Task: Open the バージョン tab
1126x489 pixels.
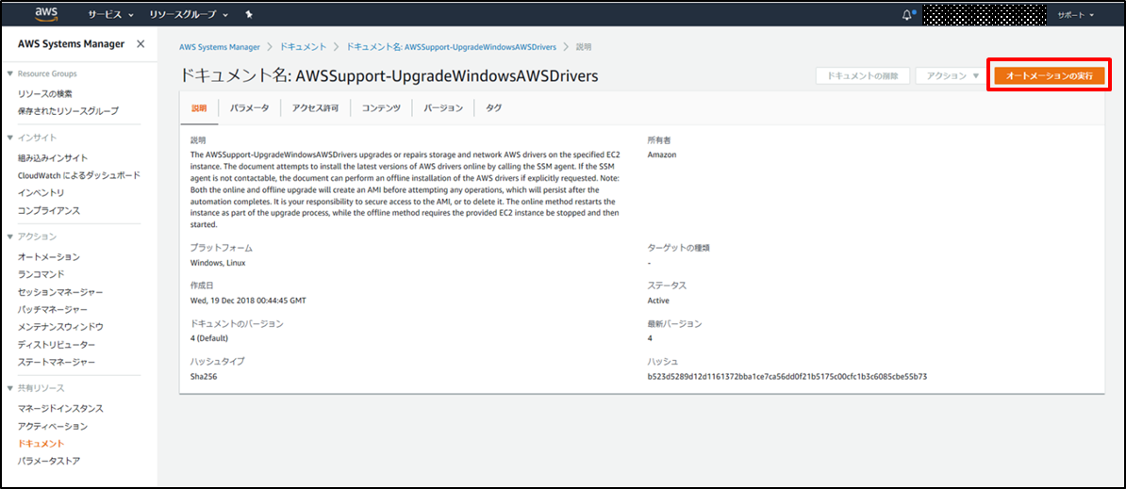Action: click(443, 108)
